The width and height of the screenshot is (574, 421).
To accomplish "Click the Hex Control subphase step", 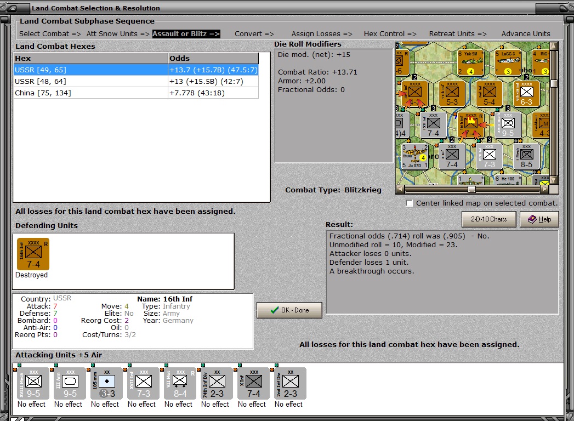I will coord(390,33).
